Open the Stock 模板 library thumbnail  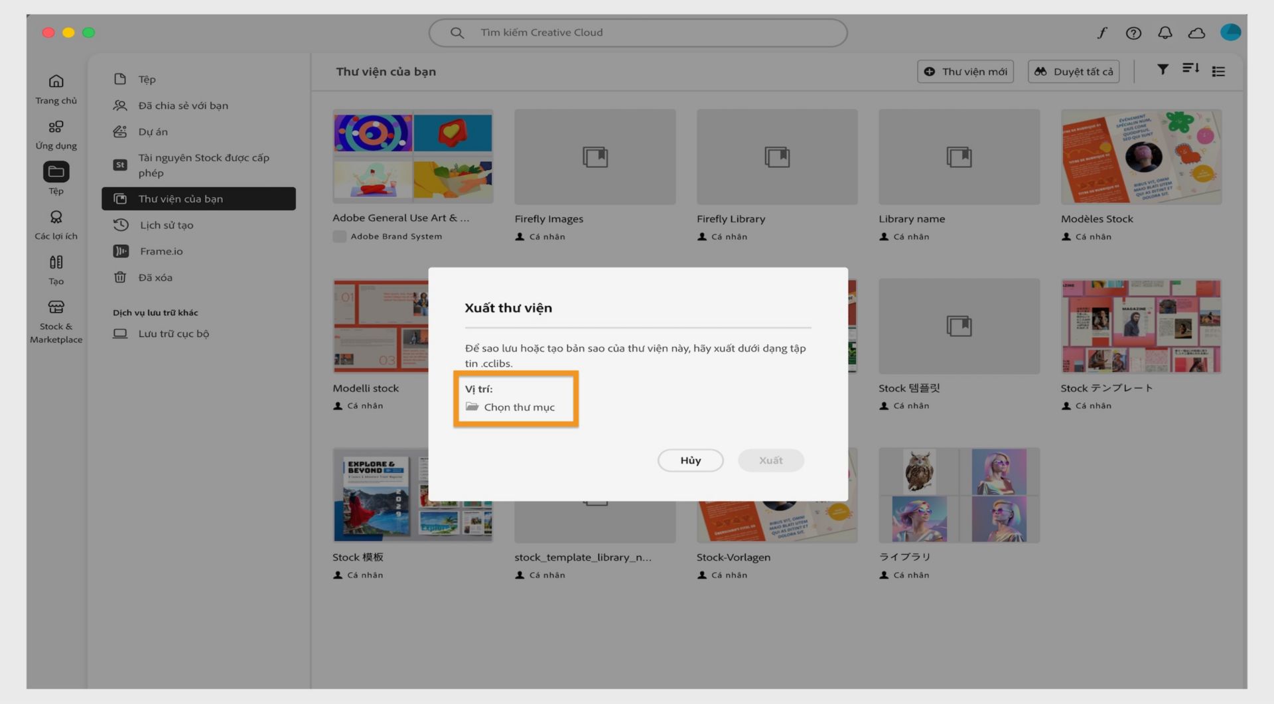[380, 495]
